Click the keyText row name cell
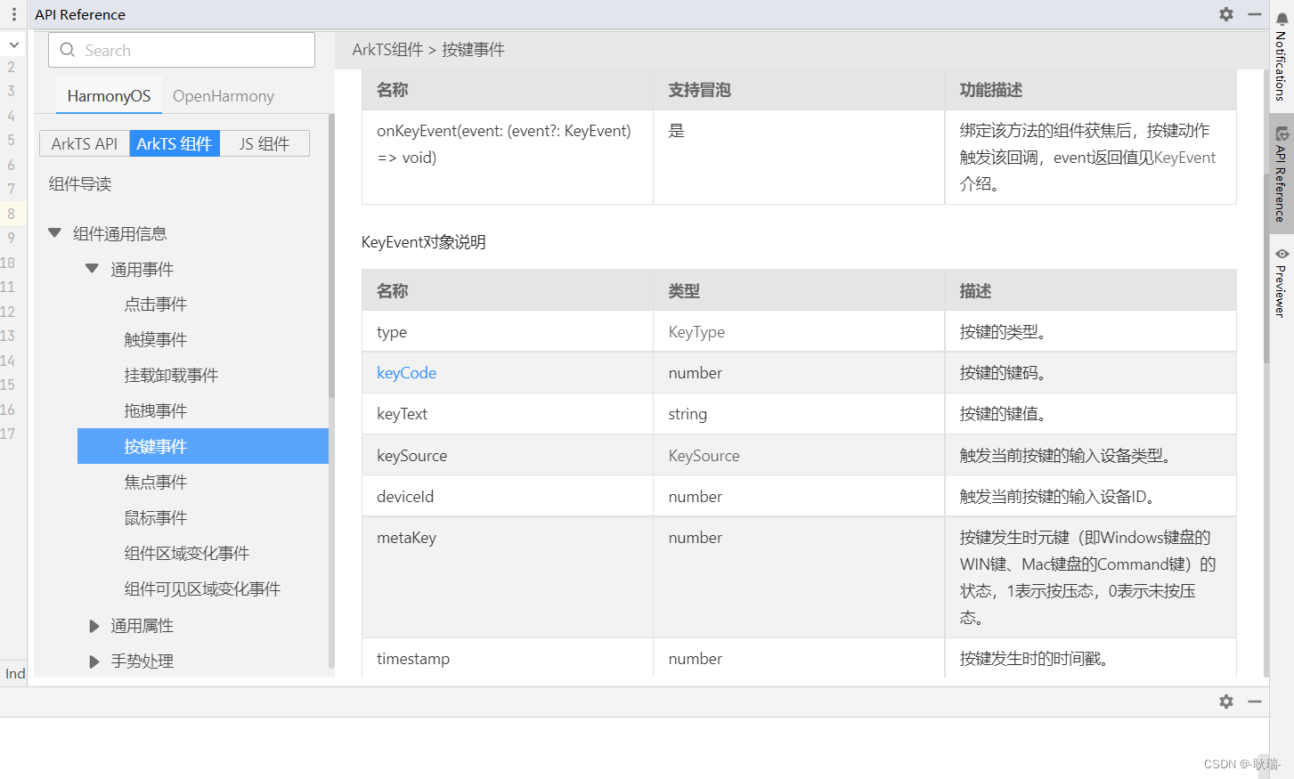Viewport: 1294px width, 779px height. 508,414
